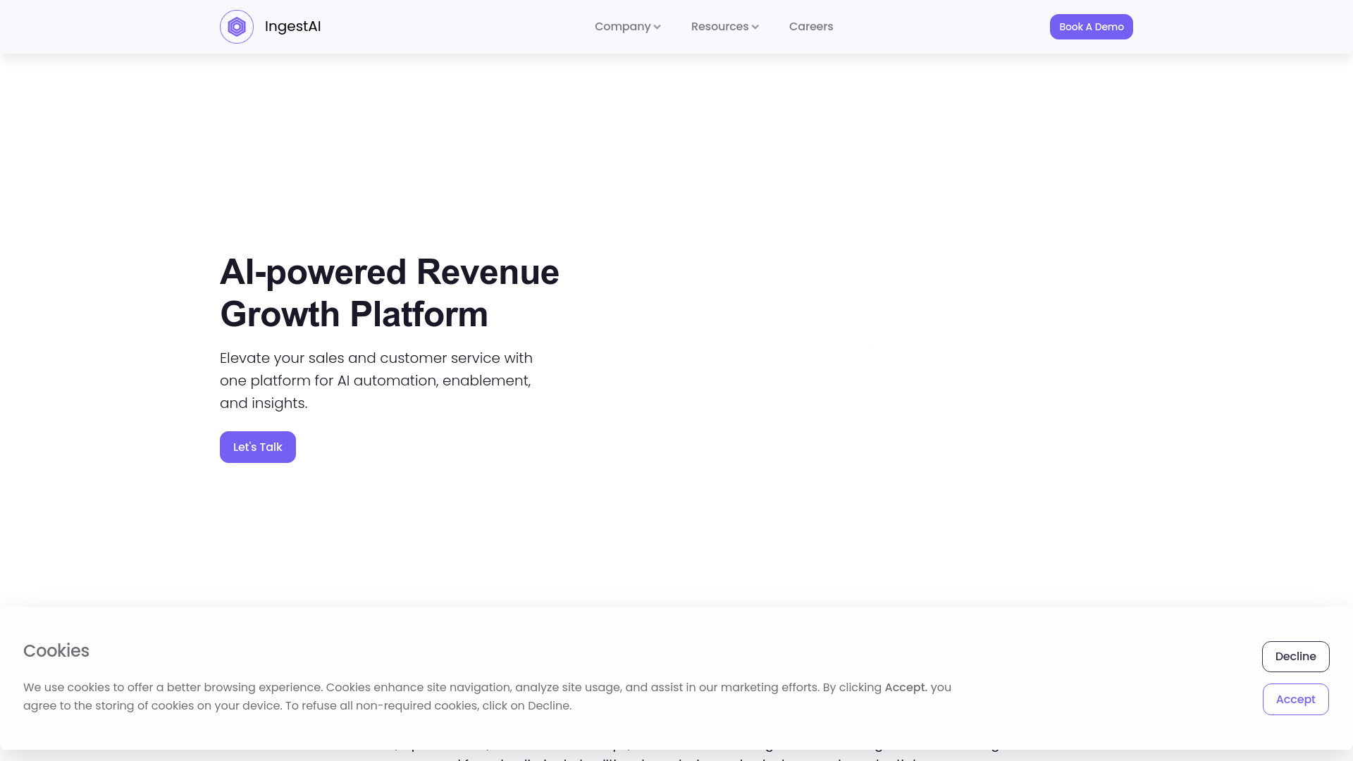Click the AI-powered Revenue Growth Platform headline
The image size is (1353, 761).
click(x=389, y=273)
